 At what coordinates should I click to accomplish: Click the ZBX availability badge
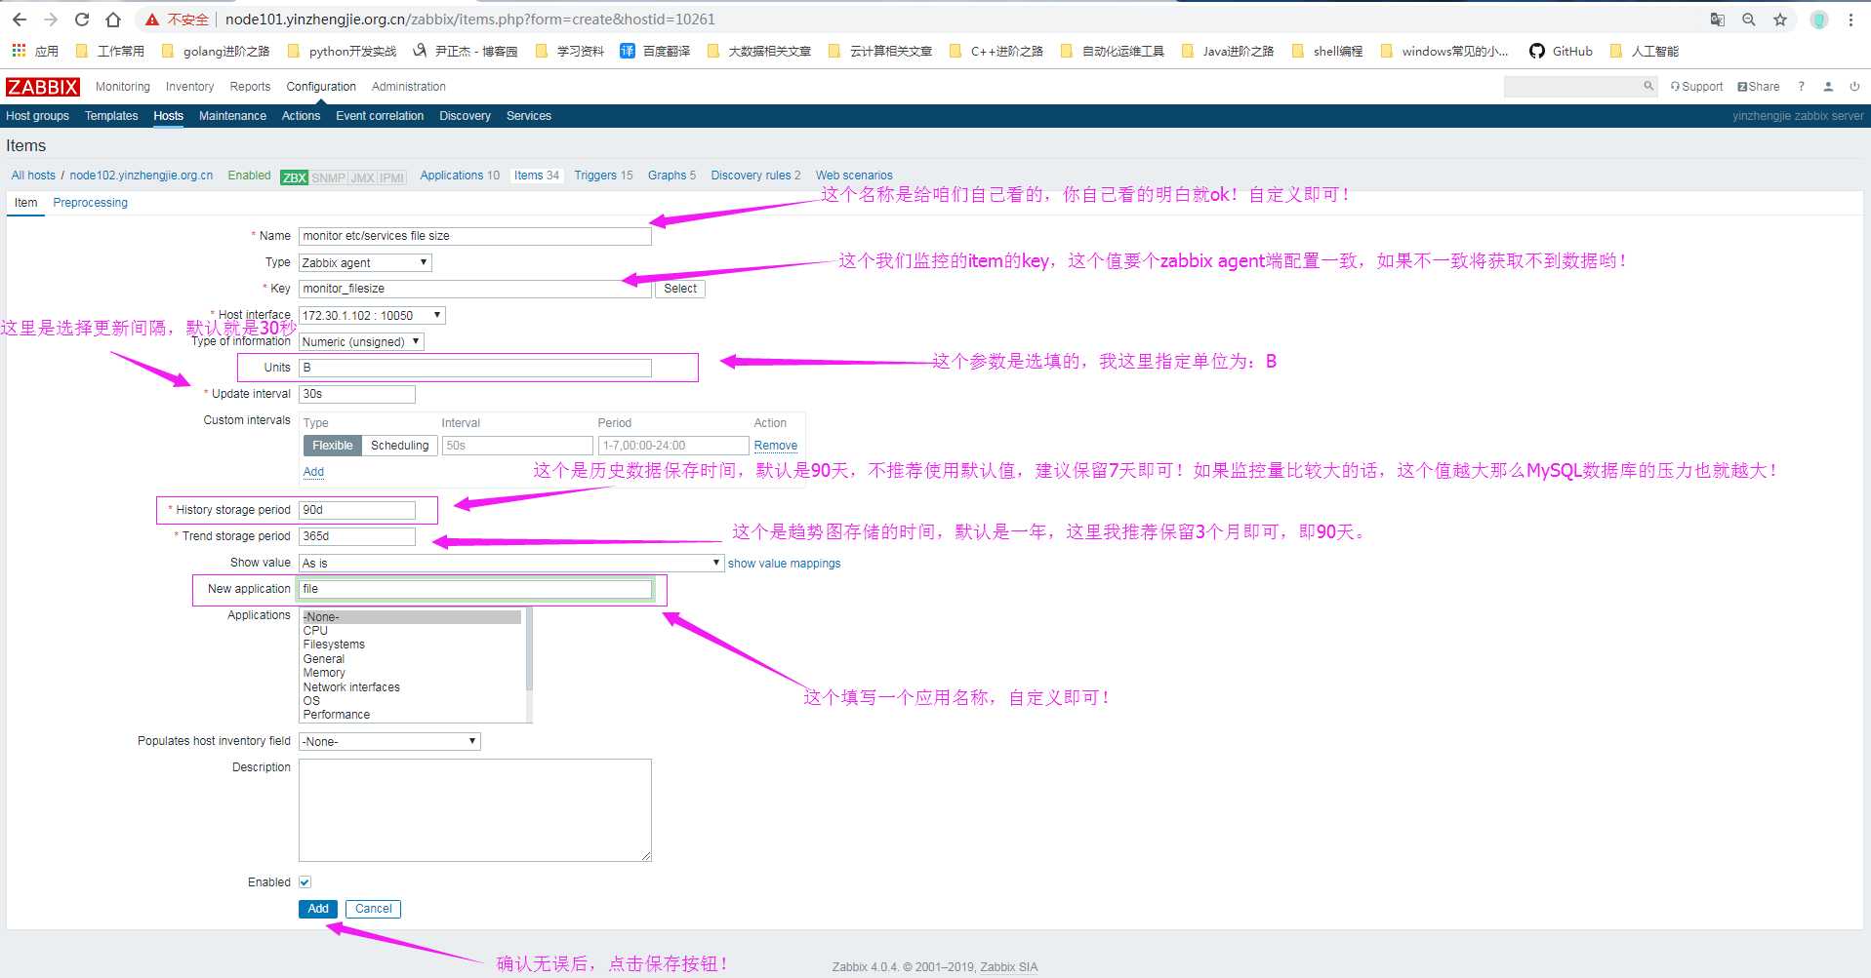(x=294, y=177)
